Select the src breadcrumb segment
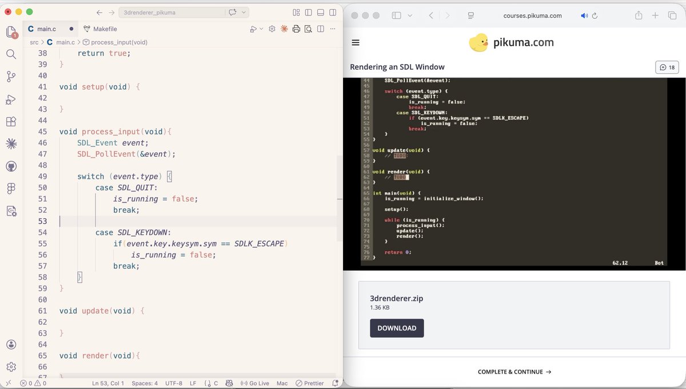The height and width of the screenshot is (389, 686). point(34,42)
